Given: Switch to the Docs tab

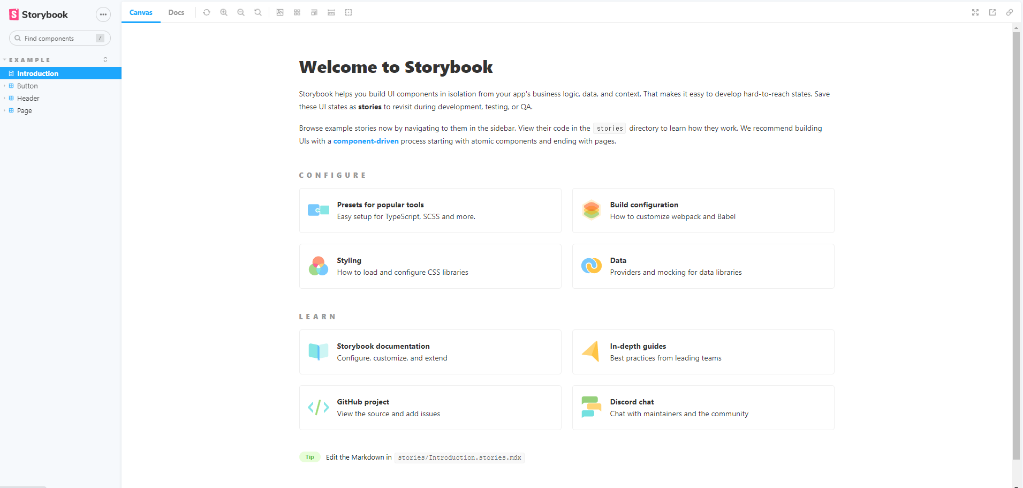Looking at the screenshot, I should point(176,12).
